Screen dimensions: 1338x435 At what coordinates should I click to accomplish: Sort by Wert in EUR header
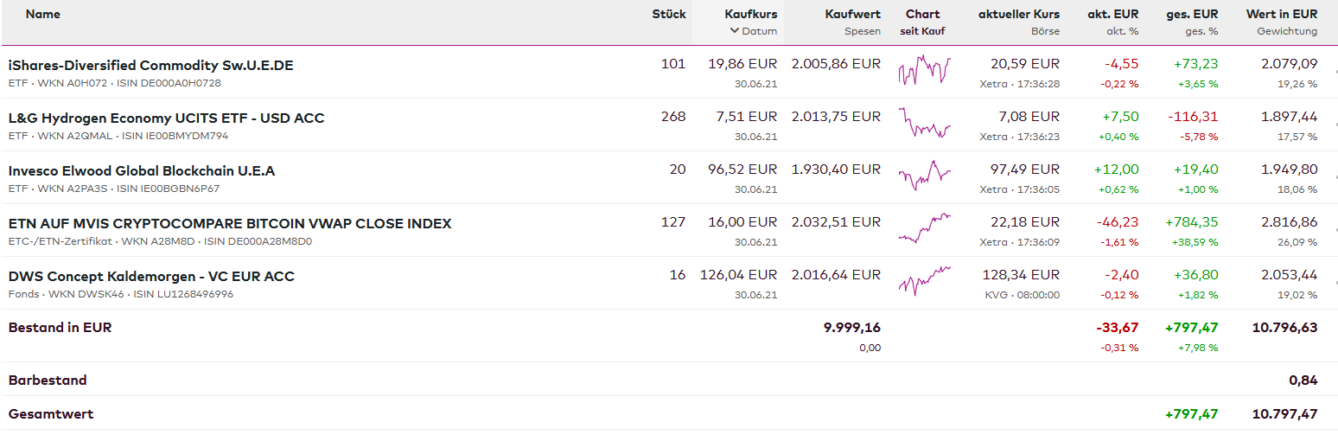[1281, 14]
